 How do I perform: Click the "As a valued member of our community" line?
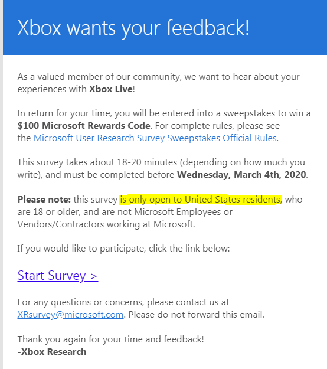[x=158, y=77]
